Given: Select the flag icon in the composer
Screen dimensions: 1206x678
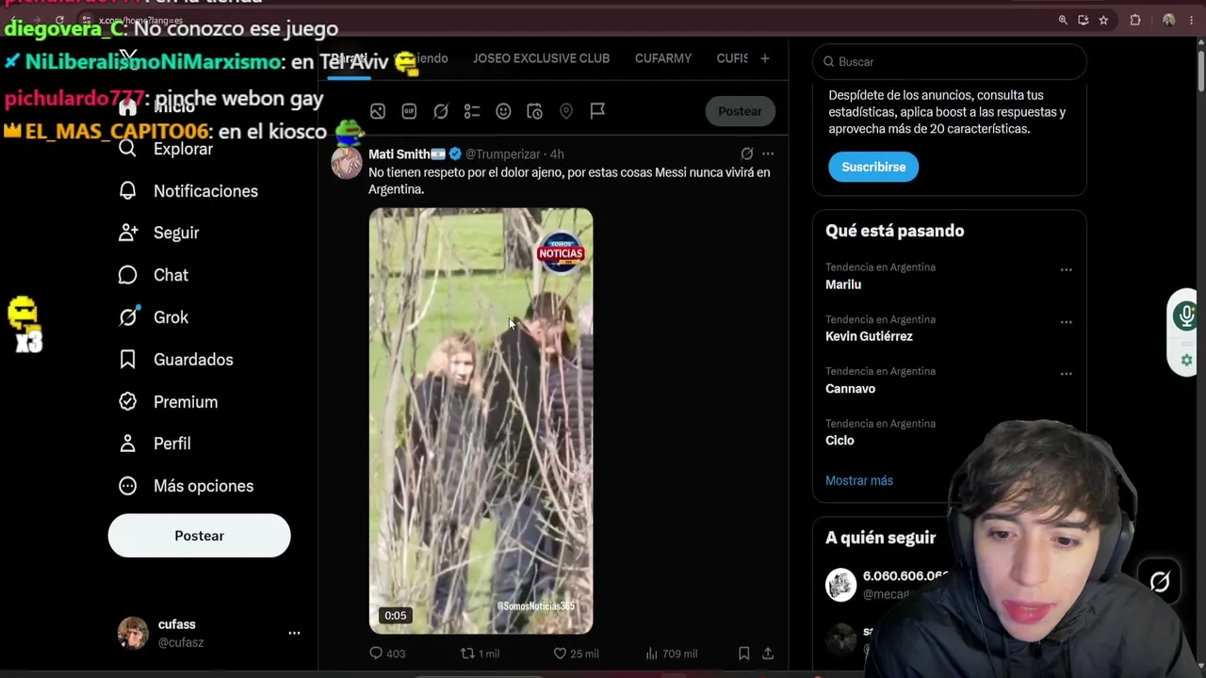Looking at the screenshot, I should (597, 111).
